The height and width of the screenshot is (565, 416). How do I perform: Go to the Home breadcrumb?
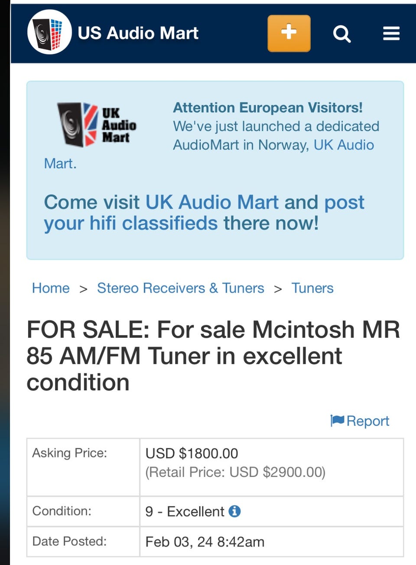51,288
